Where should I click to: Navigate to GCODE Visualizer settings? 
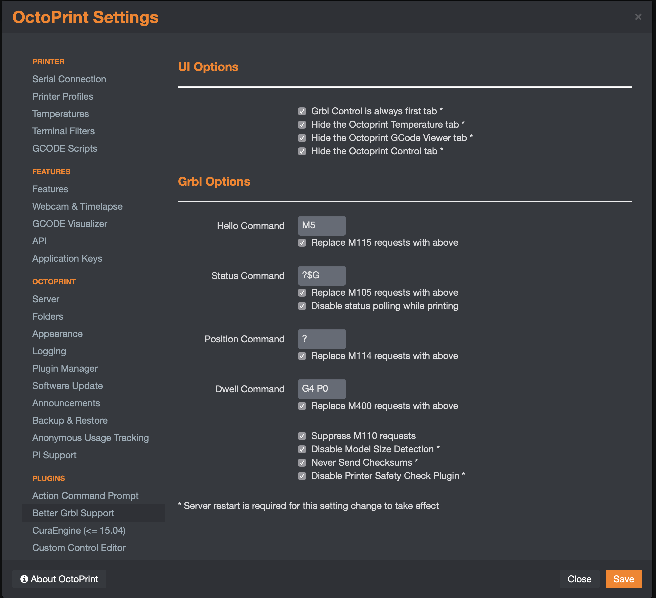(x=70, y=224)
